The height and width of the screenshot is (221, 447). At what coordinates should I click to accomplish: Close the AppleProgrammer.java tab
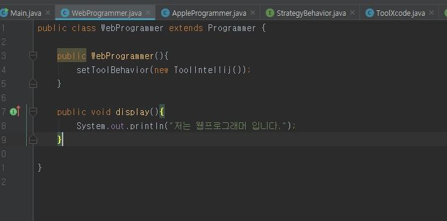(x=252, y=13)
